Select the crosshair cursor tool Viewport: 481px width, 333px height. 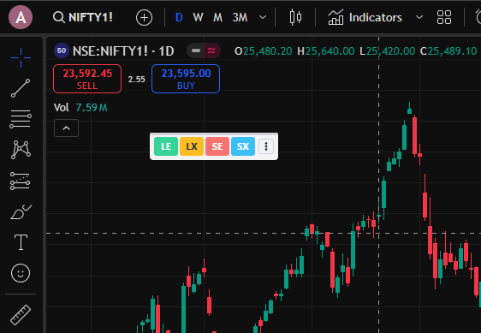click(x=21, y=57)
